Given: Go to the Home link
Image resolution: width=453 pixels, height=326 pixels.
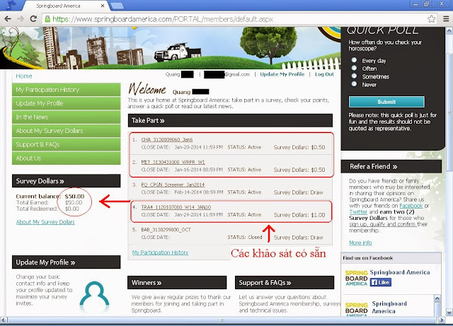Looking at the screenshot, I should [x=24, y=76].
